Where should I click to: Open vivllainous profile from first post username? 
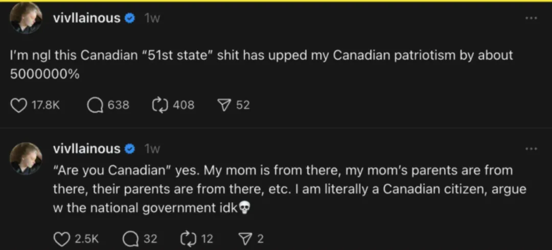click(x=86, y=17)
